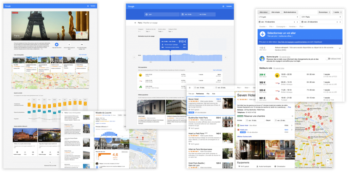This screenshot has height=172, width=348.
Task: Click the Aer Lingus shamrock logo
Action: (140, 87)
